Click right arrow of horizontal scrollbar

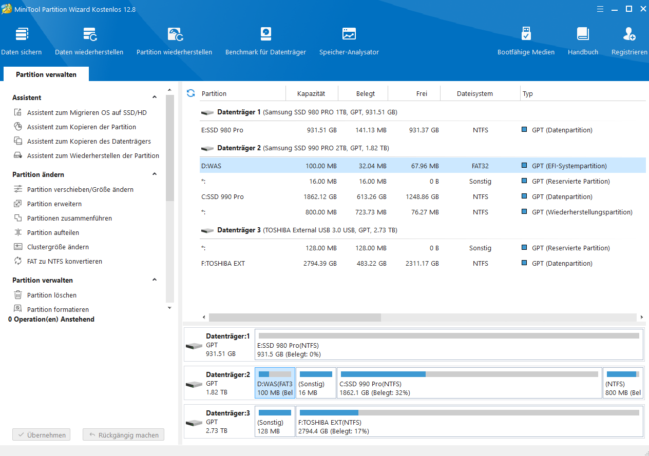[x=641, y=318]
